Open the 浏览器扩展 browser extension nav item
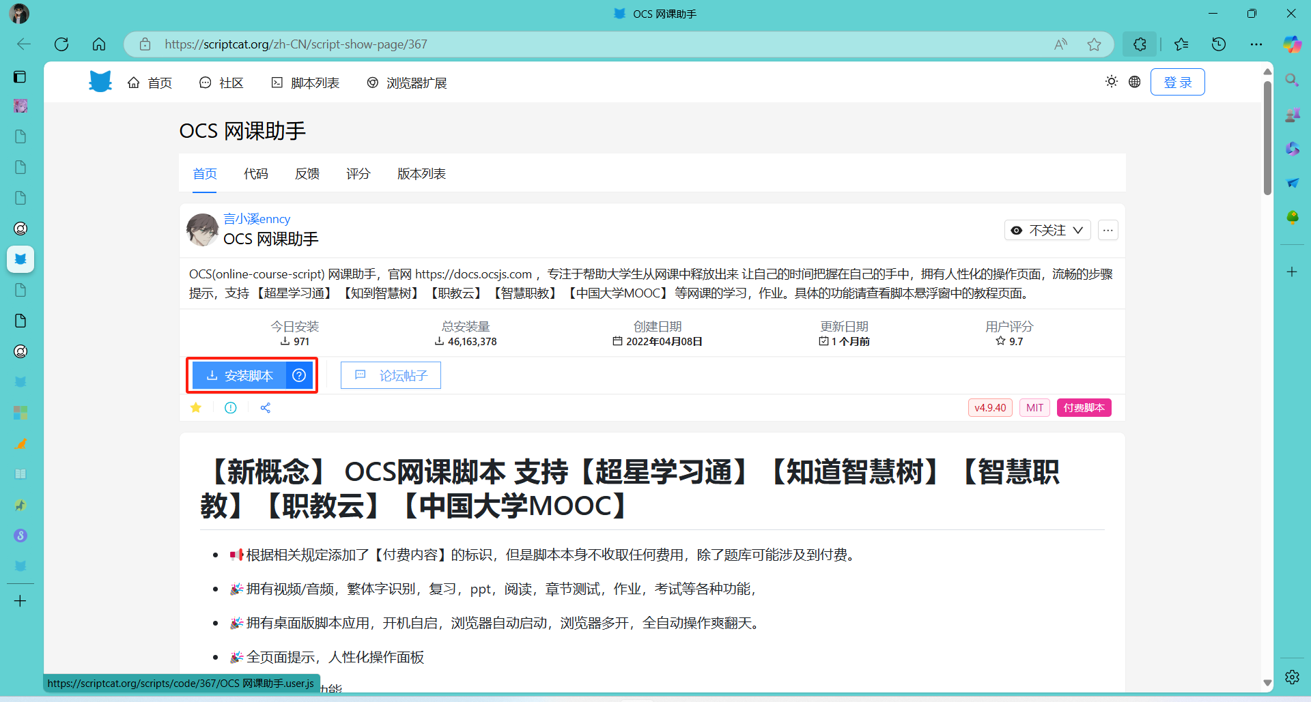This screenshot has height=702, width=1311. pos(407,83)
